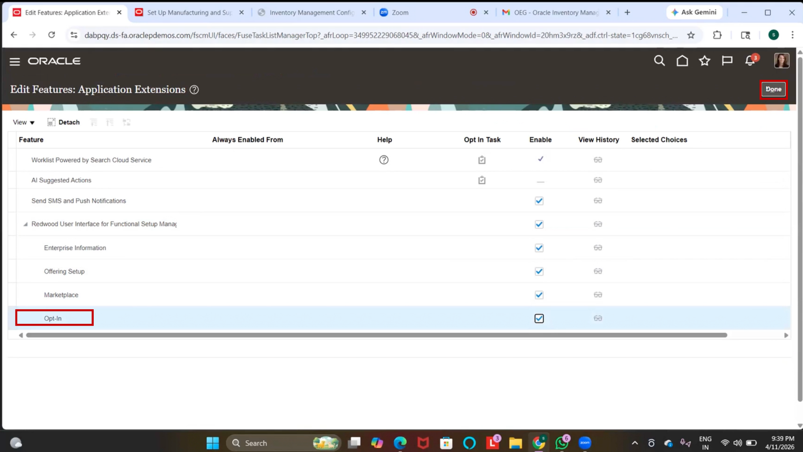View history for Enterprise Information

pos(598,248)
